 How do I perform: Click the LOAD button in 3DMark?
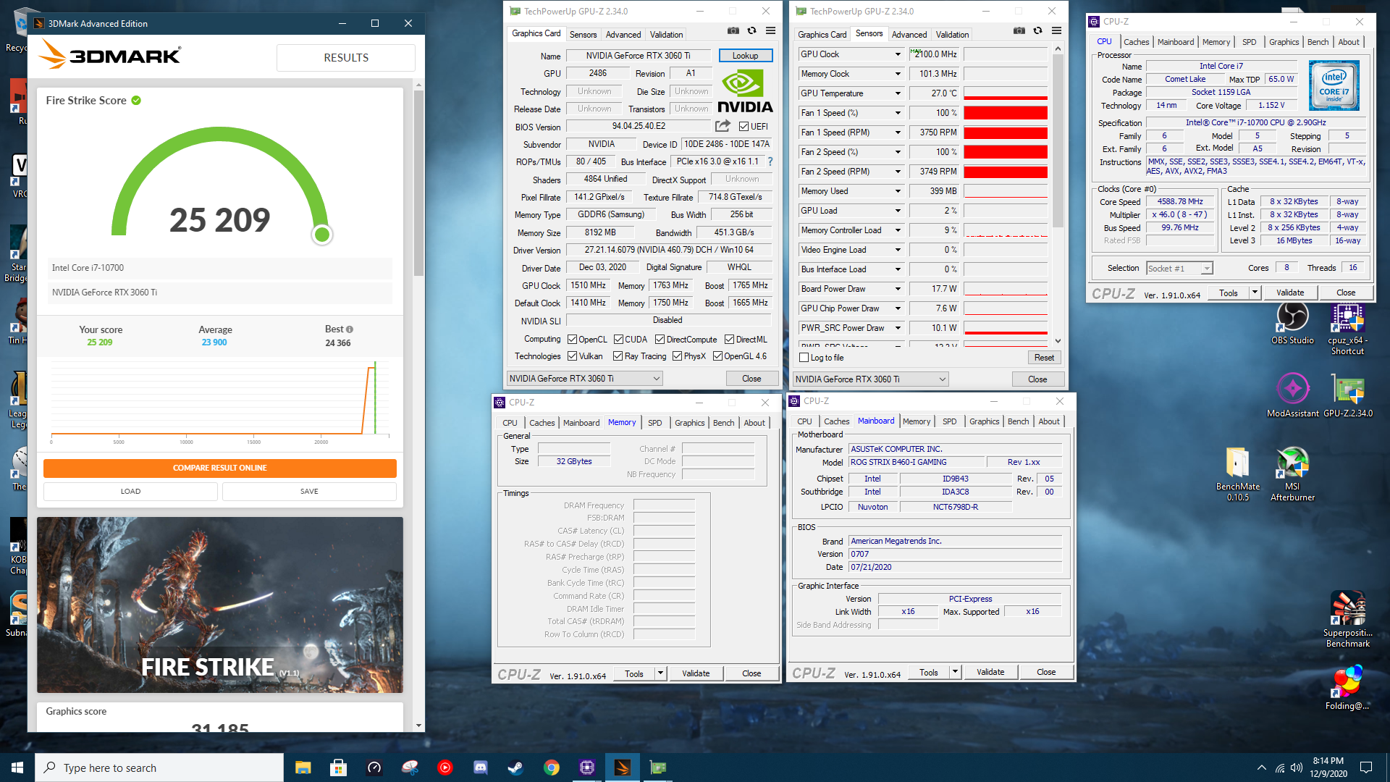coord(130,491)
